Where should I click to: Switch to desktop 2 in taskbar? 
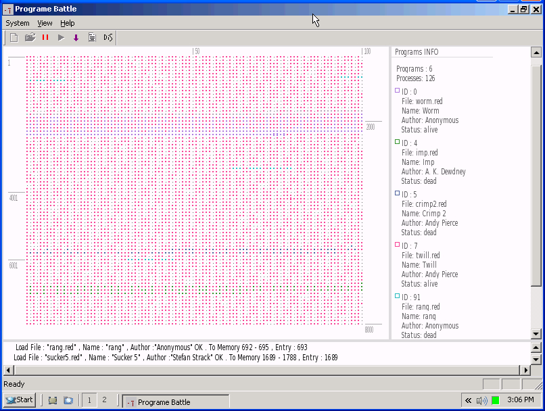point(104,400)
